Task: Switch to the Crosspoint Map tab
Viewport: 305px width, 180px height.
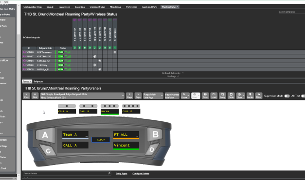Action: pos(97,7)
